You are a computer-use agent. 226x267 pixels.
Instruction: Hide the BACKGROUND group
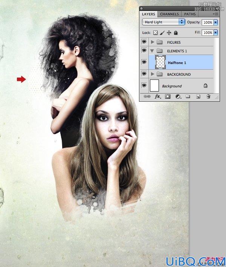(x=144, y=74)
